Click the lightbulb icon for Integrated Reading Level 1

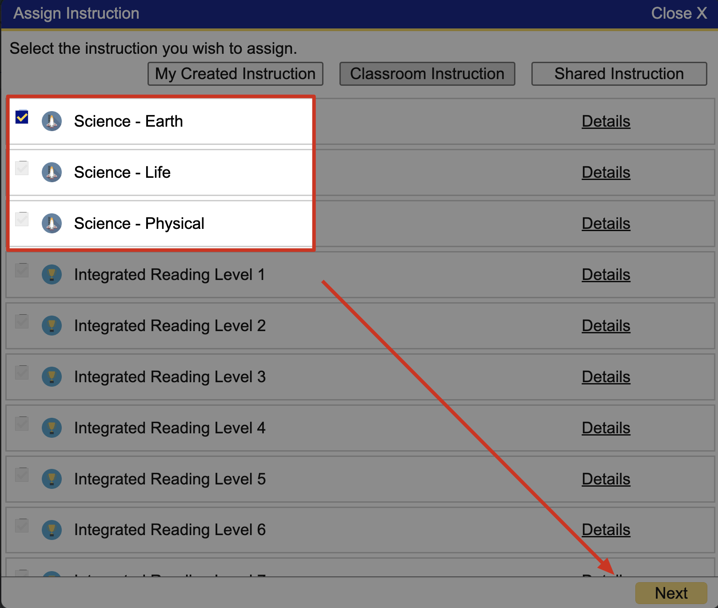point(52,274)
